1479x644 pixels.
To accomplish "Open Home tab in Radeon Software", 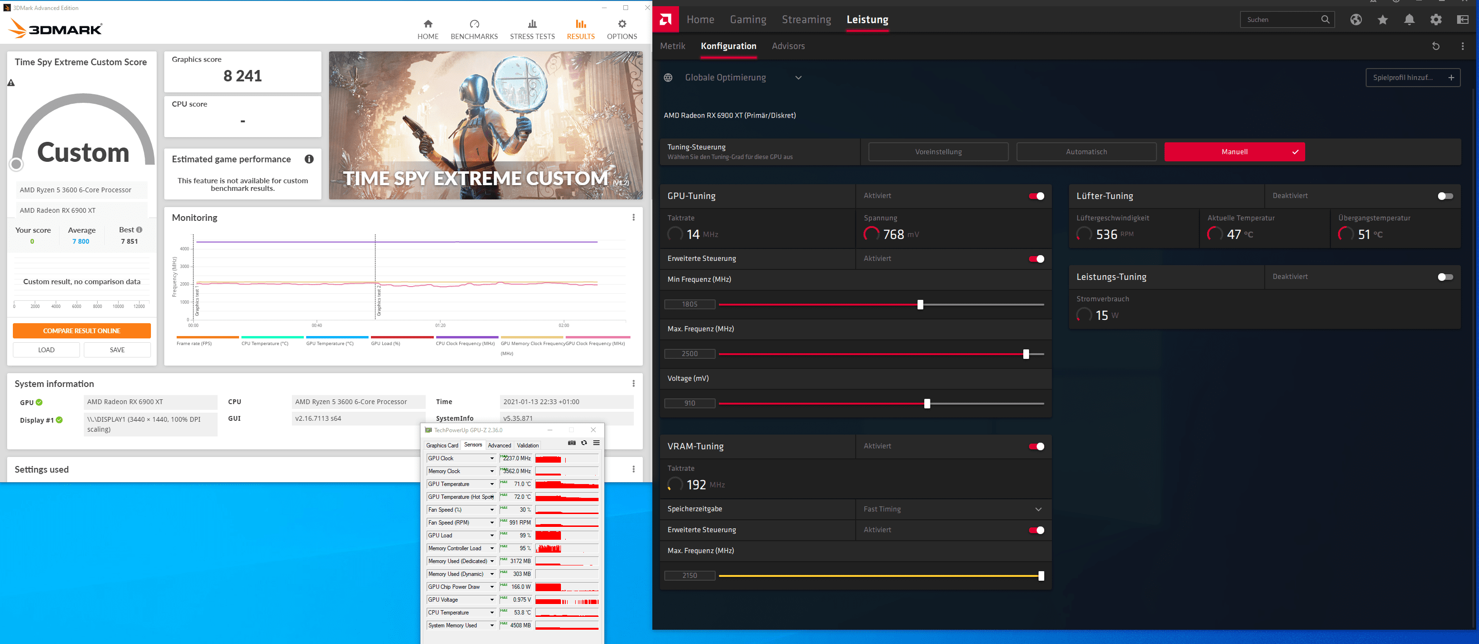I will [x=700, y=20].
